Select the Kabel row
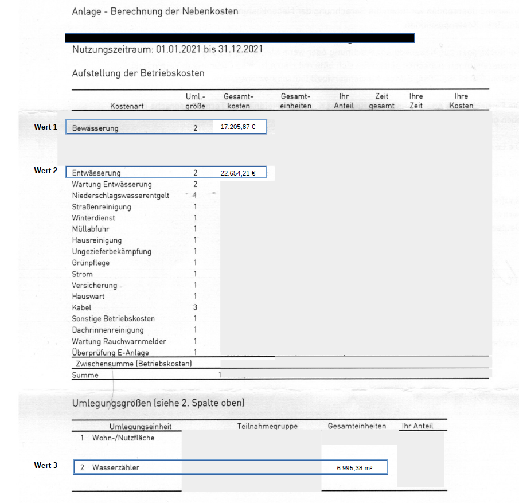 coord(81,307)
